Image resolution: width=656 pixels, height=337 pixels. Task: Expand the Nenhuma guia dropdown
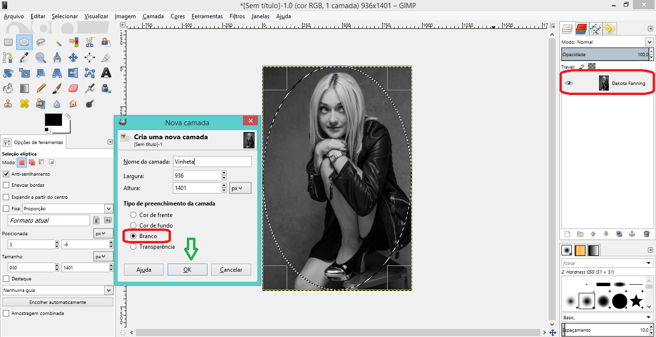tap(109, 290)
